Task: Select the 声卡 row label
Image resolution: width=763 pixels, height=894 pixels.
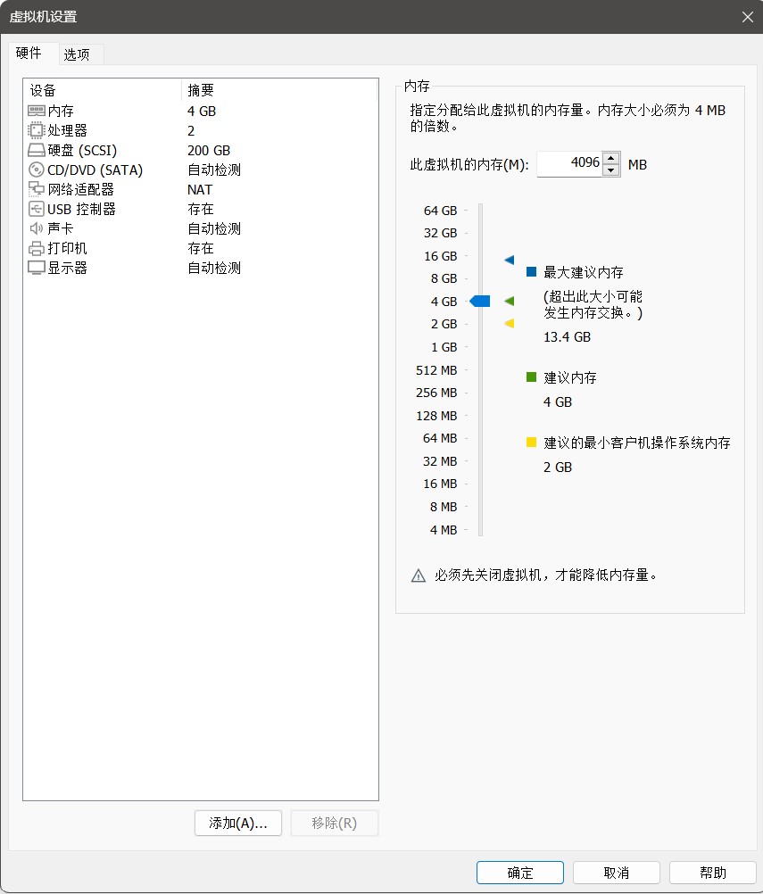Action: coord(61,228)
